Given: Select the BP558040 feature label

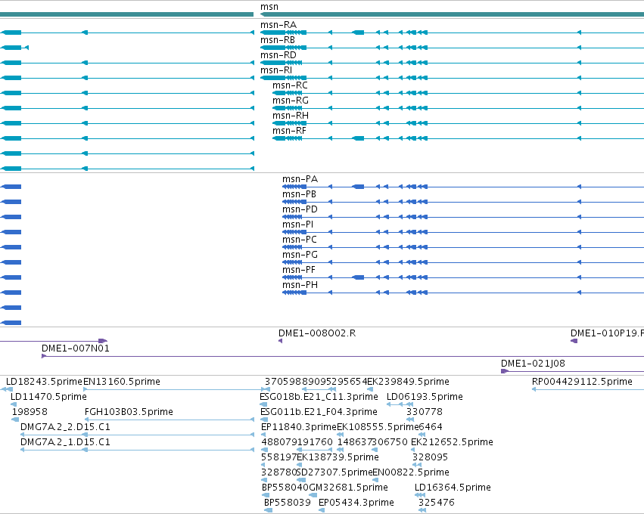Looking at the screenshot, I should tap(285, 488).
